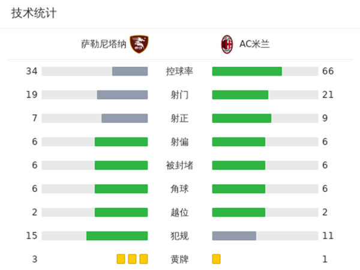The image size is (360, 270).
Task: Click Salernitana's middle yellow card icon
Action: point(132,259)
